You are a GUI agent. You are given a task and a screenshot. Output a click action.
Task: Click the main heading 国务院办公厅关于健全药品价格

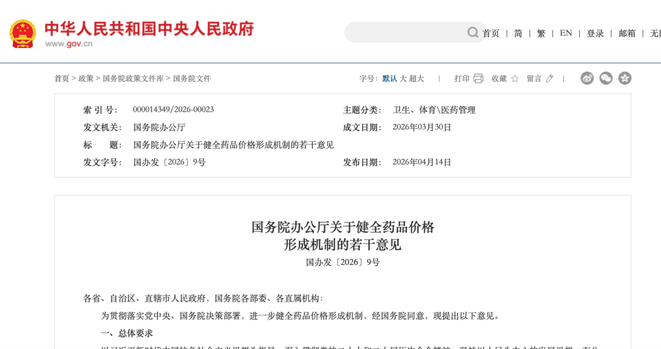tap(343, 227)
